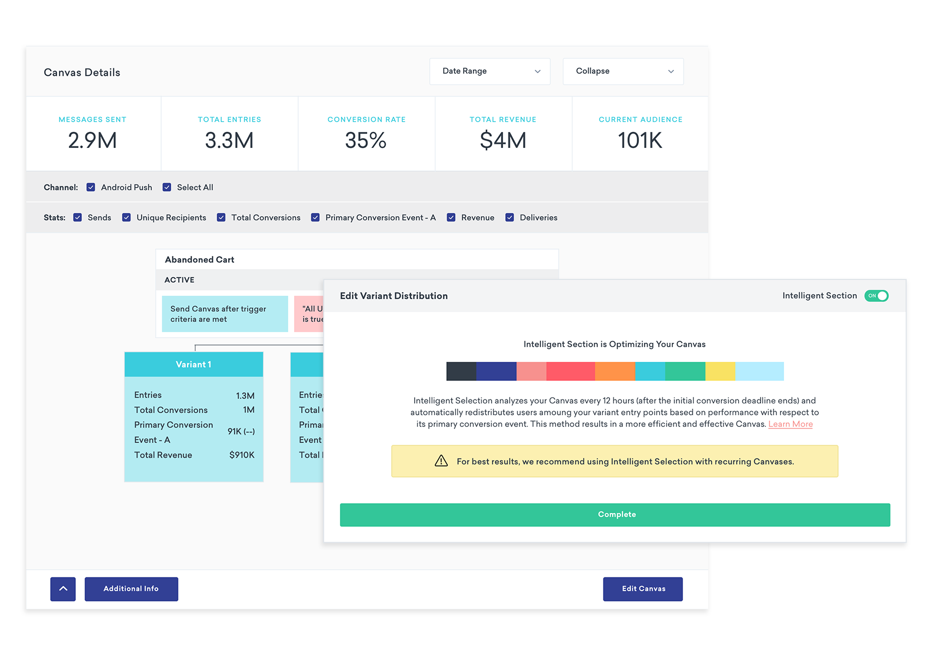Uncheck the Select All channel checkbox

[x=167, y=187]
